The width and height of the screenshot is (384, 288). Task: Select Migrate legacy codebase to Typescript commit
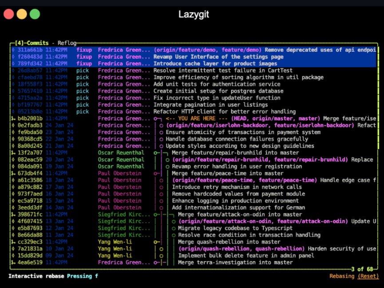pyautogui.click(x=194, y=228)
